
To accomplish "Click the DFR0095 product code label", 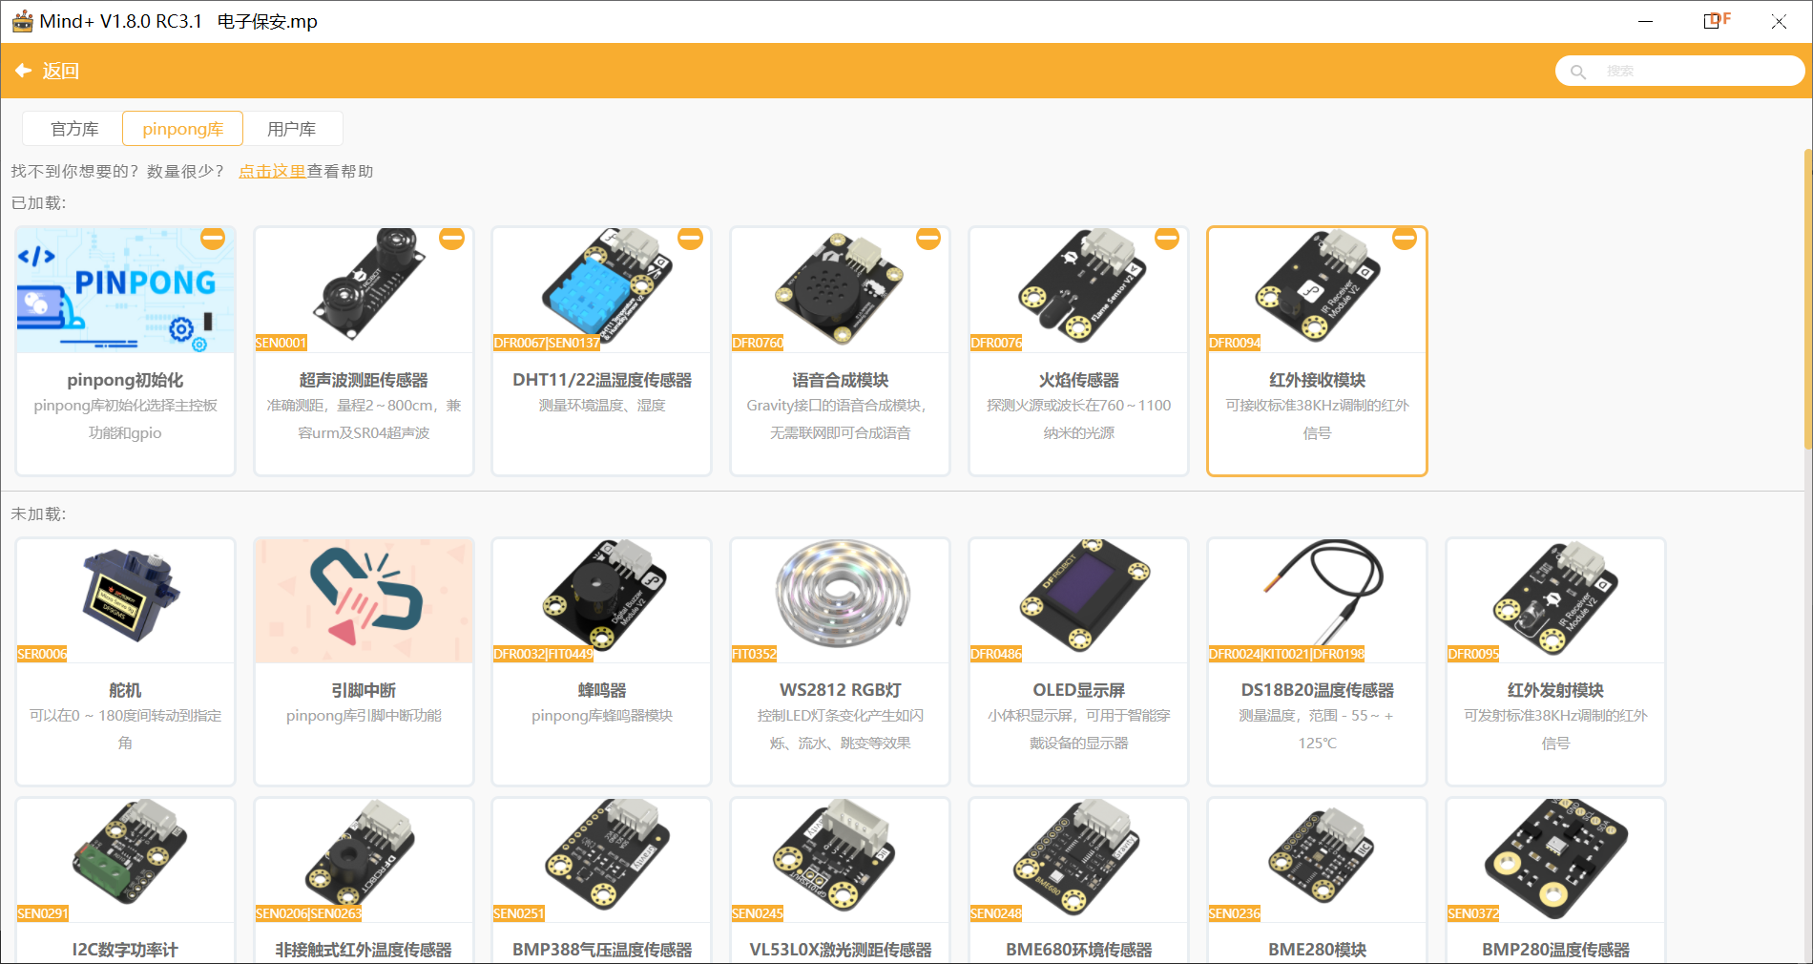I will point(1473,654).
